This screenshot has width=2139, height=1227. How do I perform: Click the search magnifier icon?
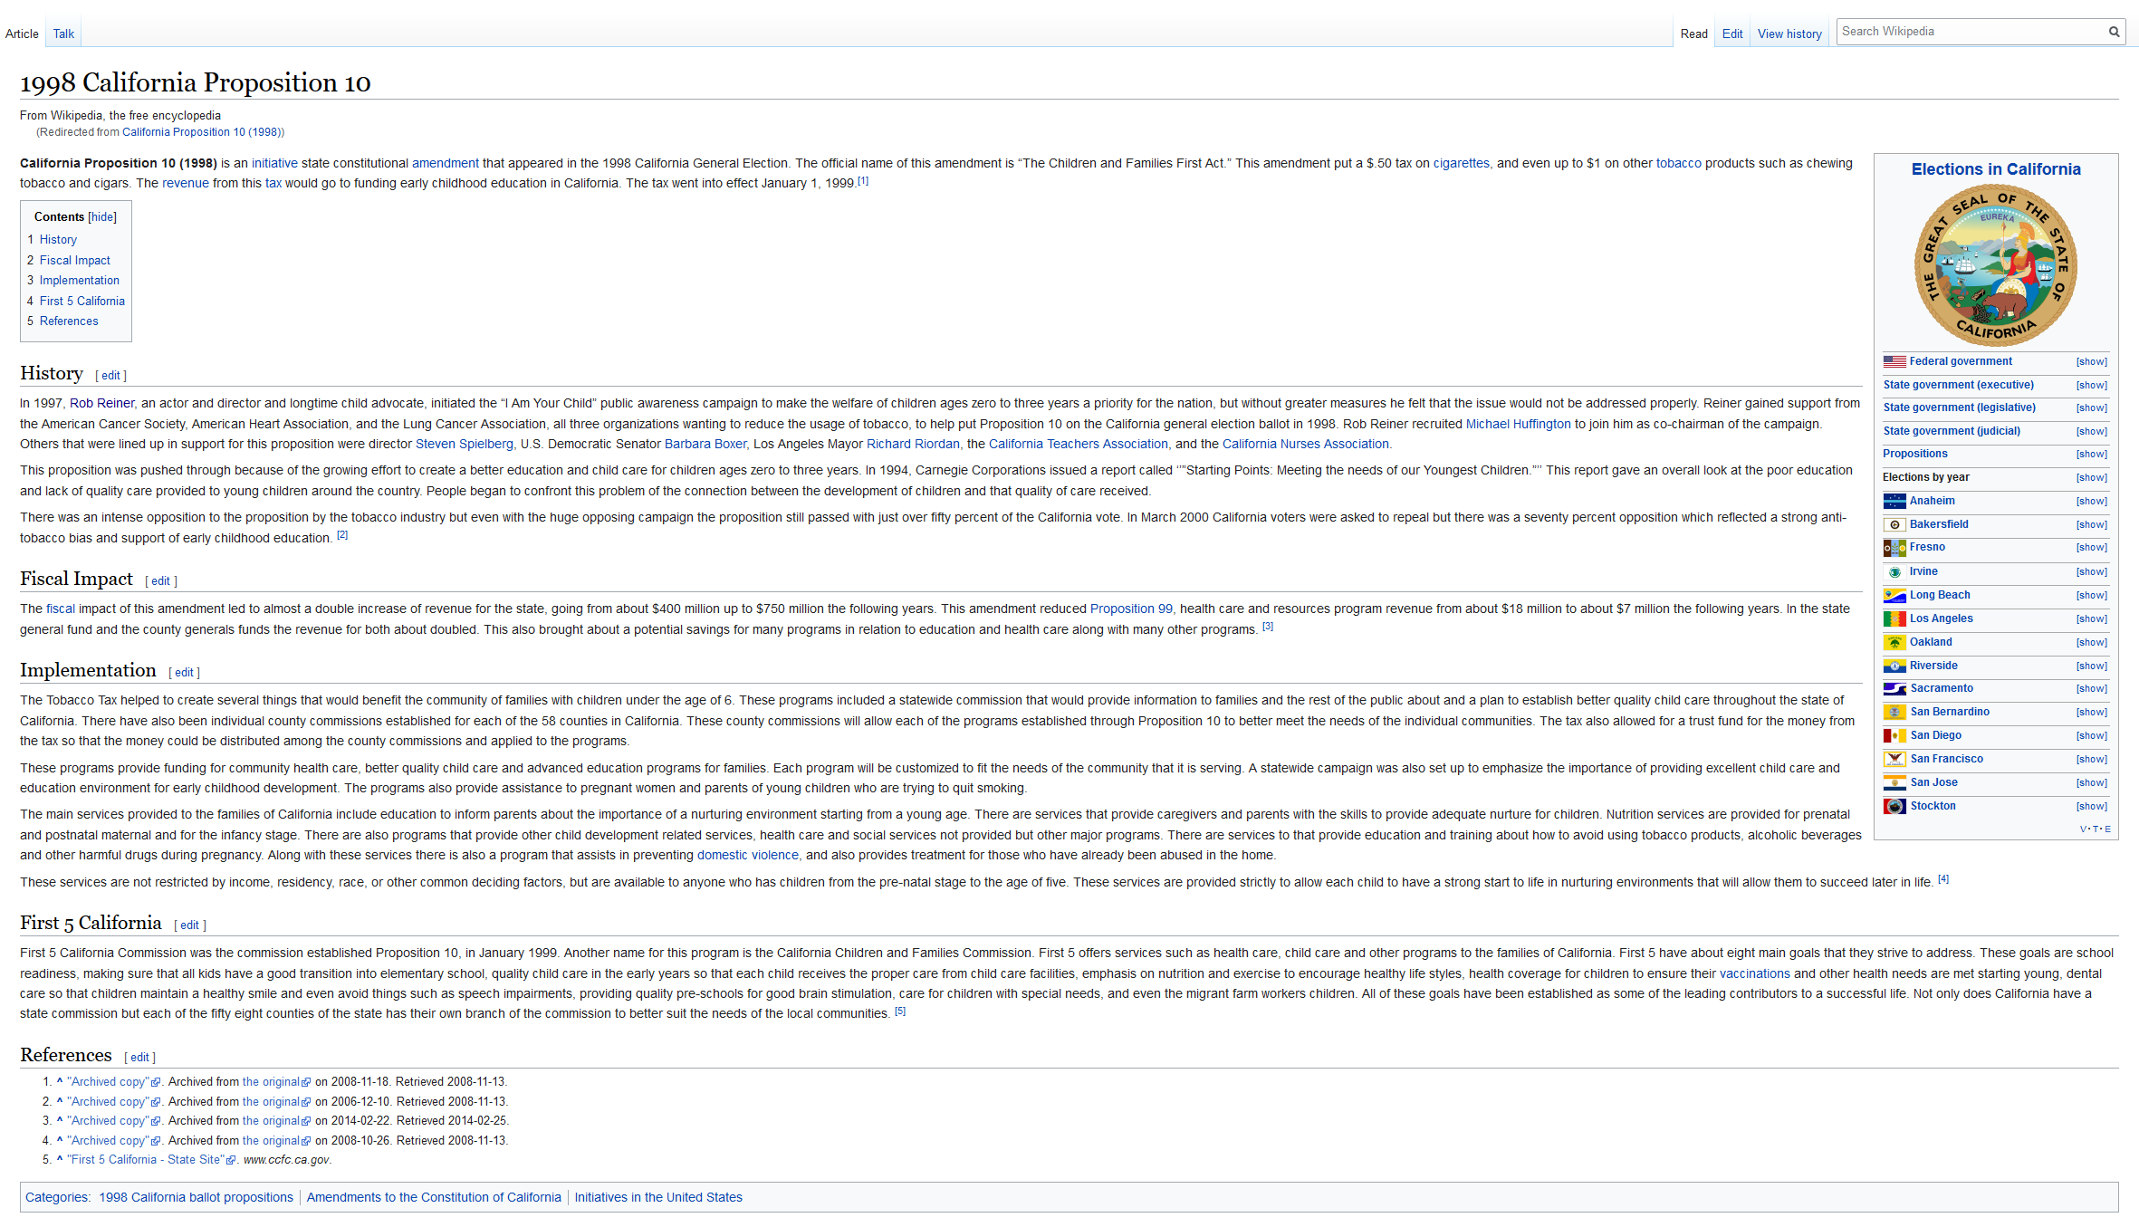pyautogui.click(x=2114, y=32)
